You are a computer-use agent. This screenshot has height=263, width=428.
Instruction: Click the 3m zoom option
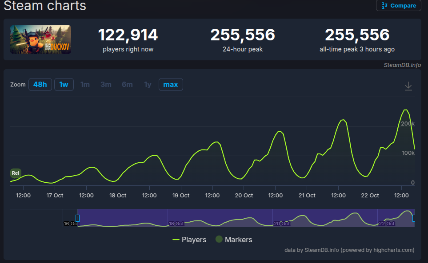pos(106,84)
